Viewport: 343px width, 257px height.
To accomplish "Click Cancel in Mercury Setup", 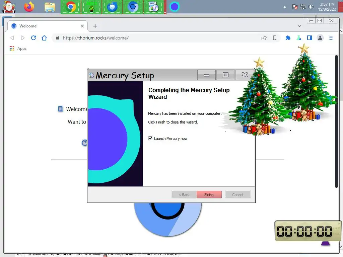I will pos(237,194).
